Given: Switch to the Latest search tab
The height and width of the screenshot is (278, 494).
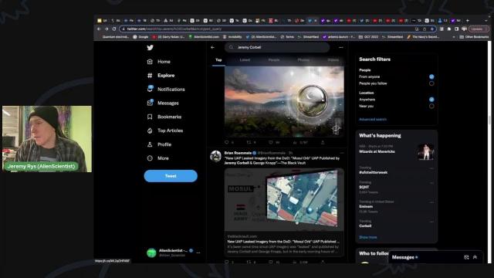Looking at the screenshot, I should 245,60.
